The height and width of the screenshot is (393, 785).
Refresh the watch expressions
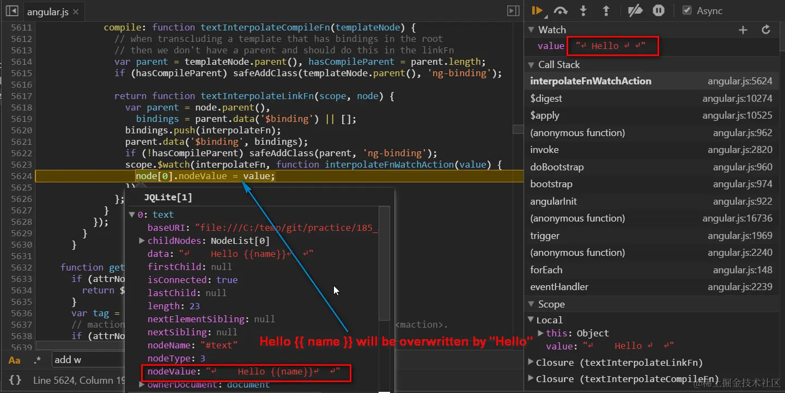[x=766, y=30]
